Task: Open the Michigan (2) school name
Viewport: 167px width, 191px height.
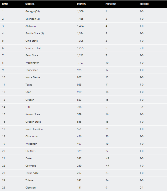Action: [33, 19]
